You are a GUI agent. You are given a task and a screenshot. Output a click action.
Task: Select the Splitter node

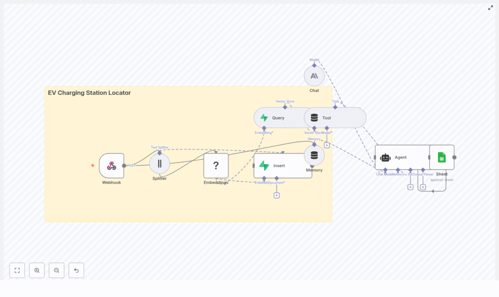159,164
